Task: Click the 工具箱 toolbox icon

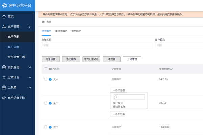Action: (x=4, y=87)
